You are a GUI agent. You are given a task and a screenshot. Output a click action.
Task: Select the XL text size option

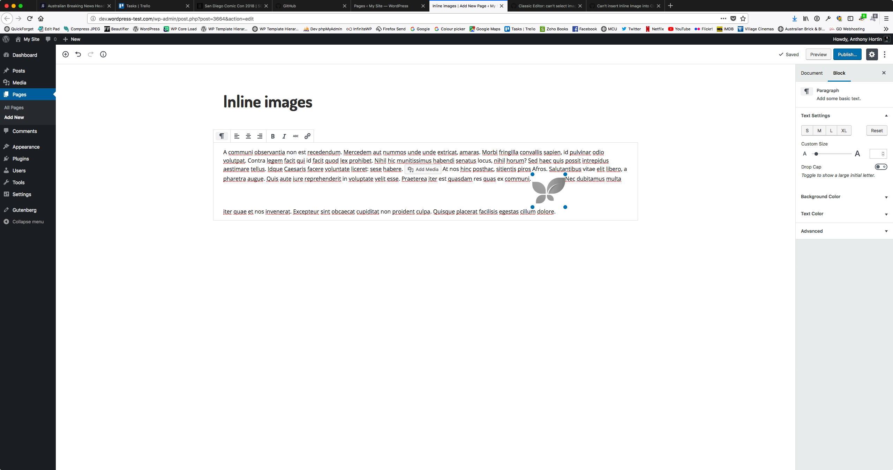coord(844,130)
